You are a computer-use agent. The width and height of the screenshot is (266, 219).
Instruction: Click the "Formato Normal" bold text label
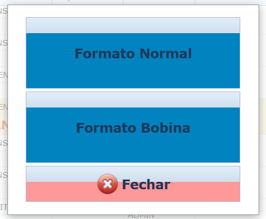pyautogui.click(x=133, y=54)
